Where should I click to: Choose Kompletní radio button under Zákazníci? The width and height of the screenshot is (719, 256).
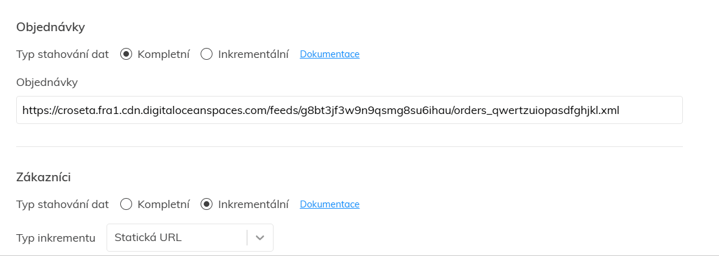tap(126, 204)
